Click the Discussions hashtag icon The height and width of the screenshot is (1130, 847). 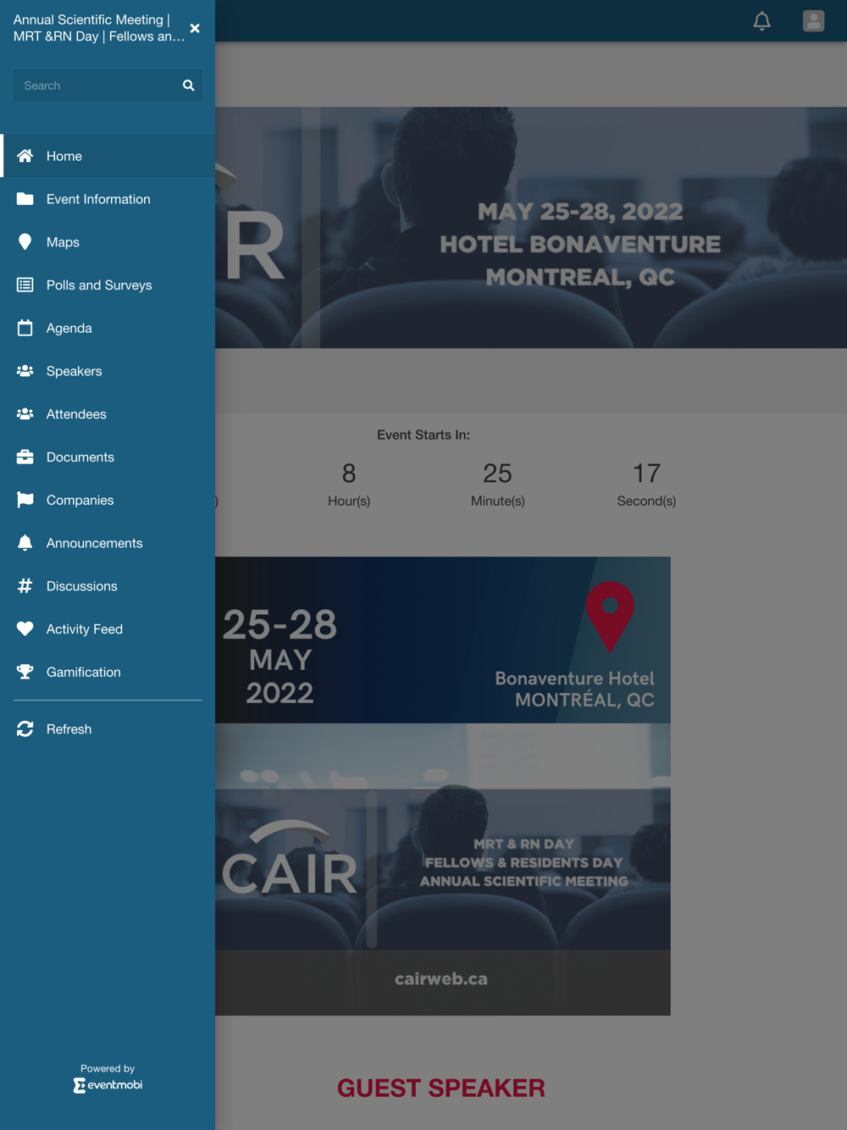click(x=25, y=586)
